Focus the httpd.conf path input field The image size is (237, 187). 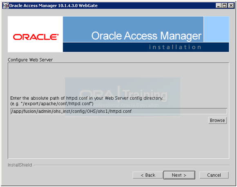pyautogui.click(x=118, y=111)
